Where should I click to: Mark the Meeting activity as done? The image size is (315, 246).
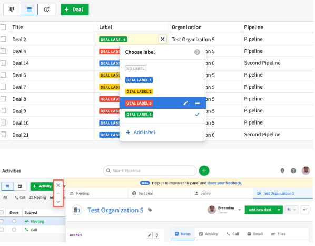click(14, 221)
